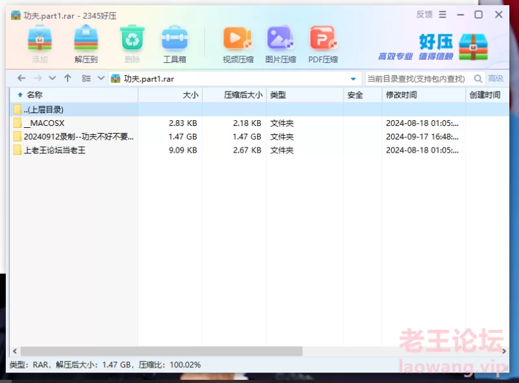Sort by 类型 column header

[305, 95]
